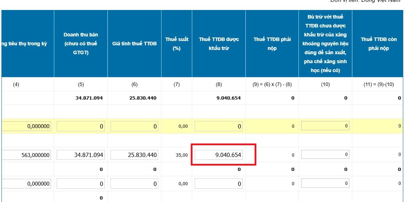Edit Doanh thu bán input in yellow row
The height and width of the screenshot is (202, 410).
81,126
